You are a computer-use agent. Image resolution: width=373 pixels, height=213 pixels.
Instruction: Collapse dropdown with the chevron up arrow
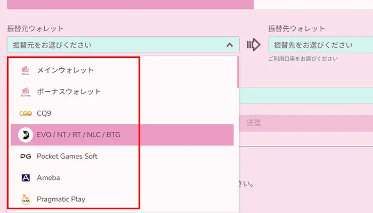point(230,45)
